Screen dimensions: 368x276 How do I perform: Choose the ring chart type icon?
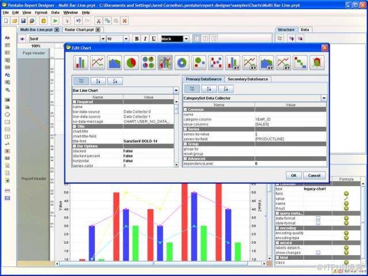pos(182,63)
